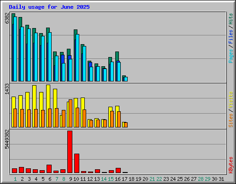Click day 7 on the x-axis
Viewport: 236px width, 184px height.
(57, 179)
